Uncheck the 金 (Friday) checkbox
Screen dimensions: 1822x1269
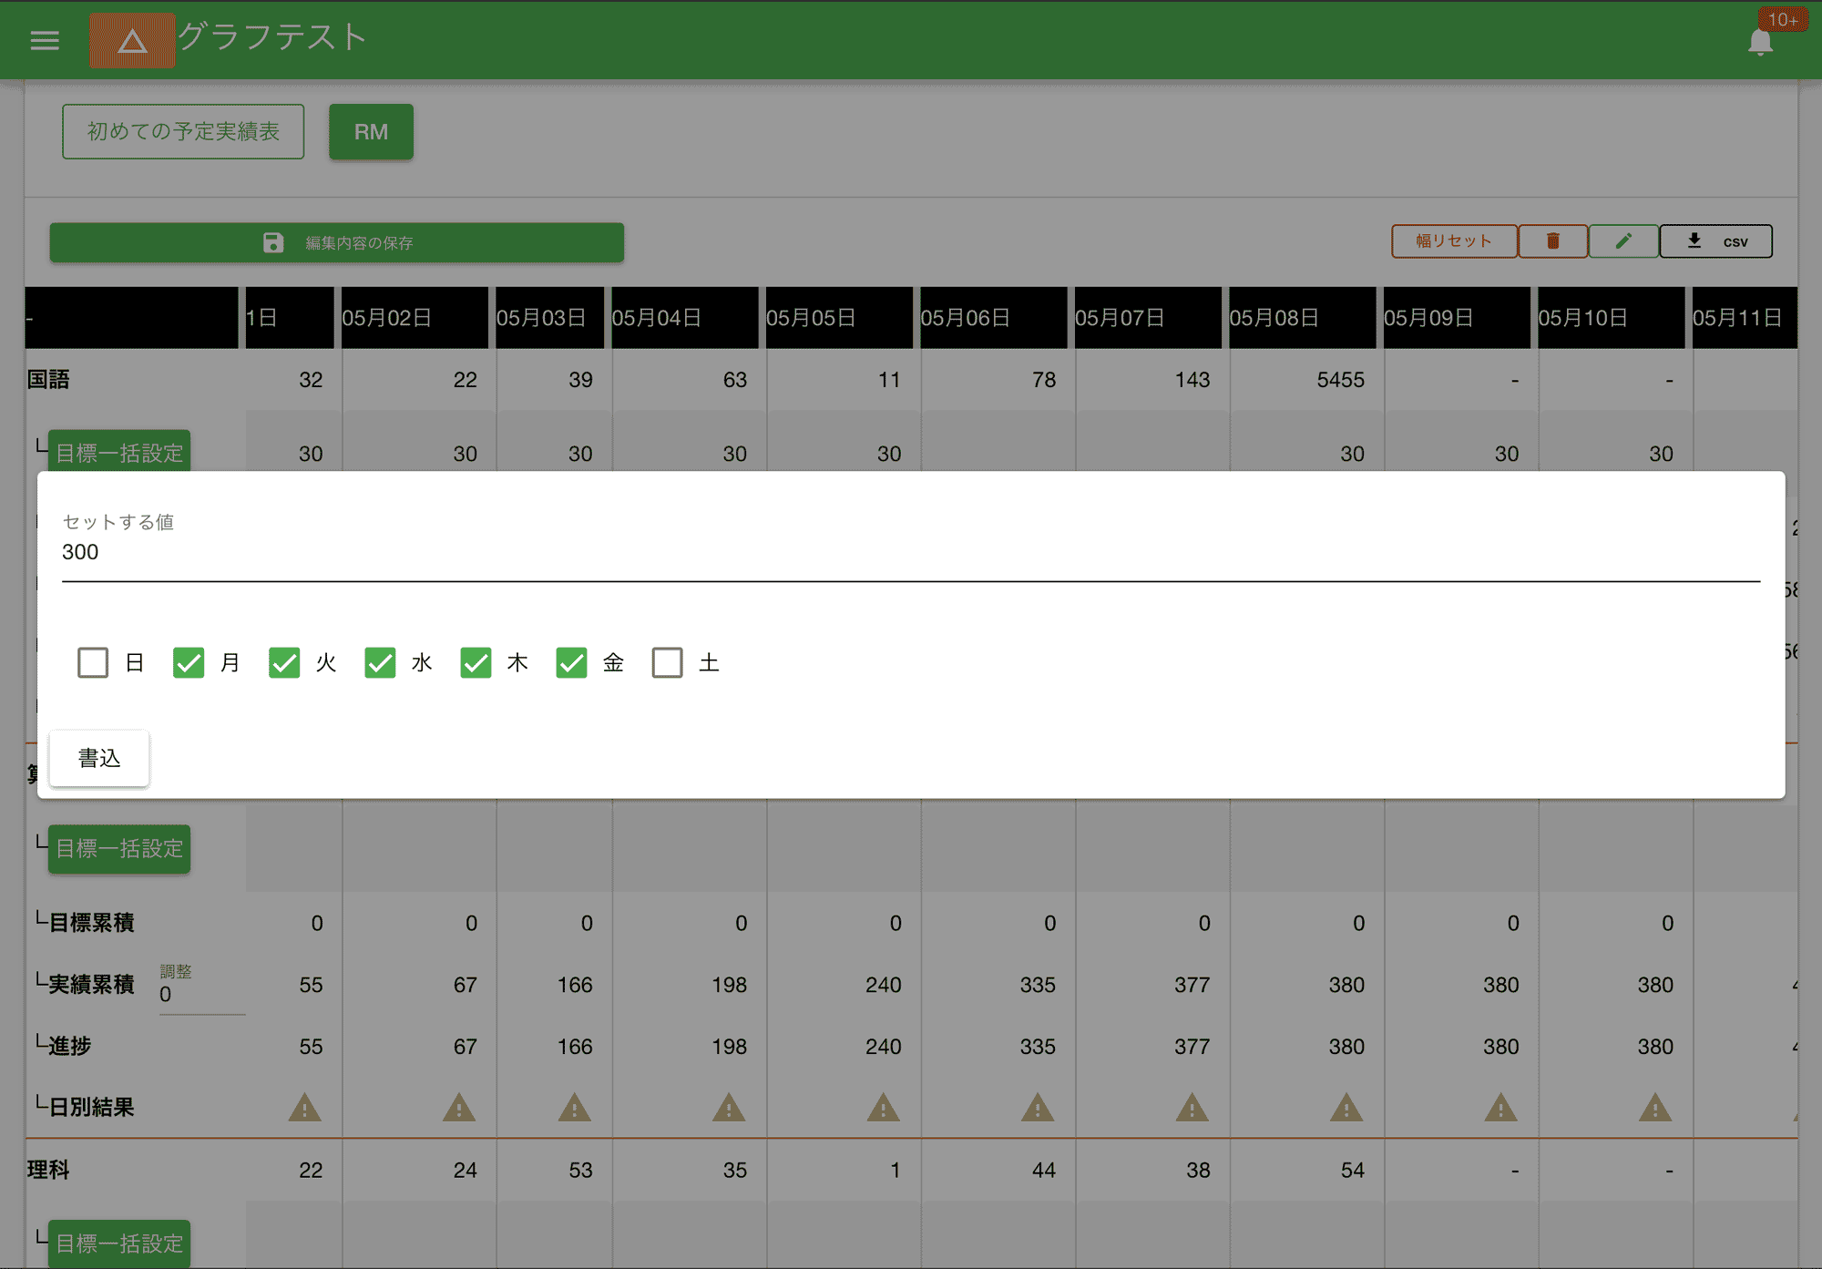tap(571, 662)
